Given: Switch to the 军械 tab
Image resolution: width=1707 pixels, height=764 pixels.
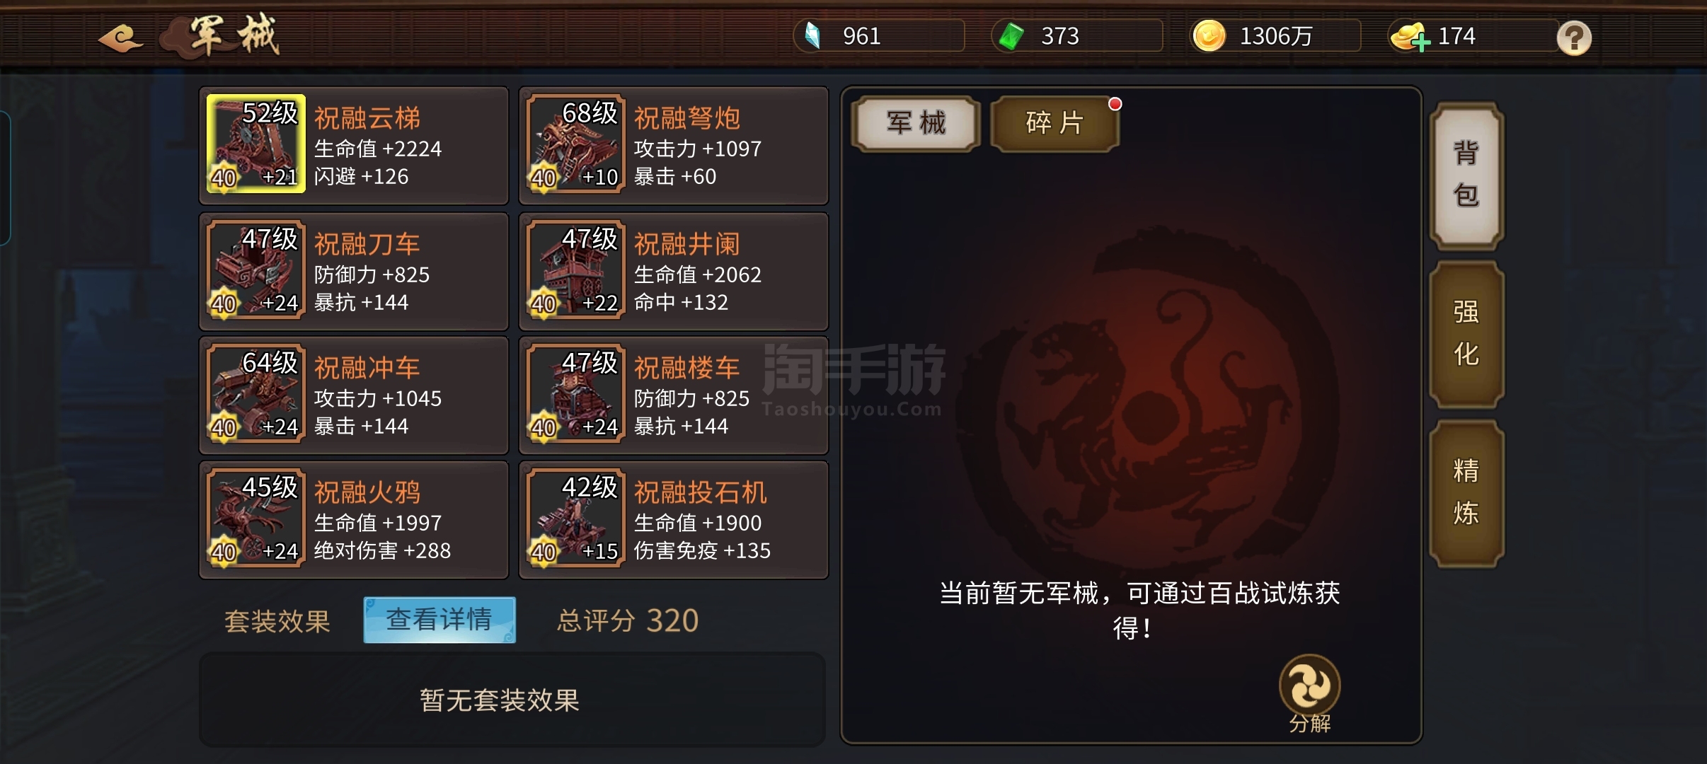Looking at the screenshot, I should (916, 124).
